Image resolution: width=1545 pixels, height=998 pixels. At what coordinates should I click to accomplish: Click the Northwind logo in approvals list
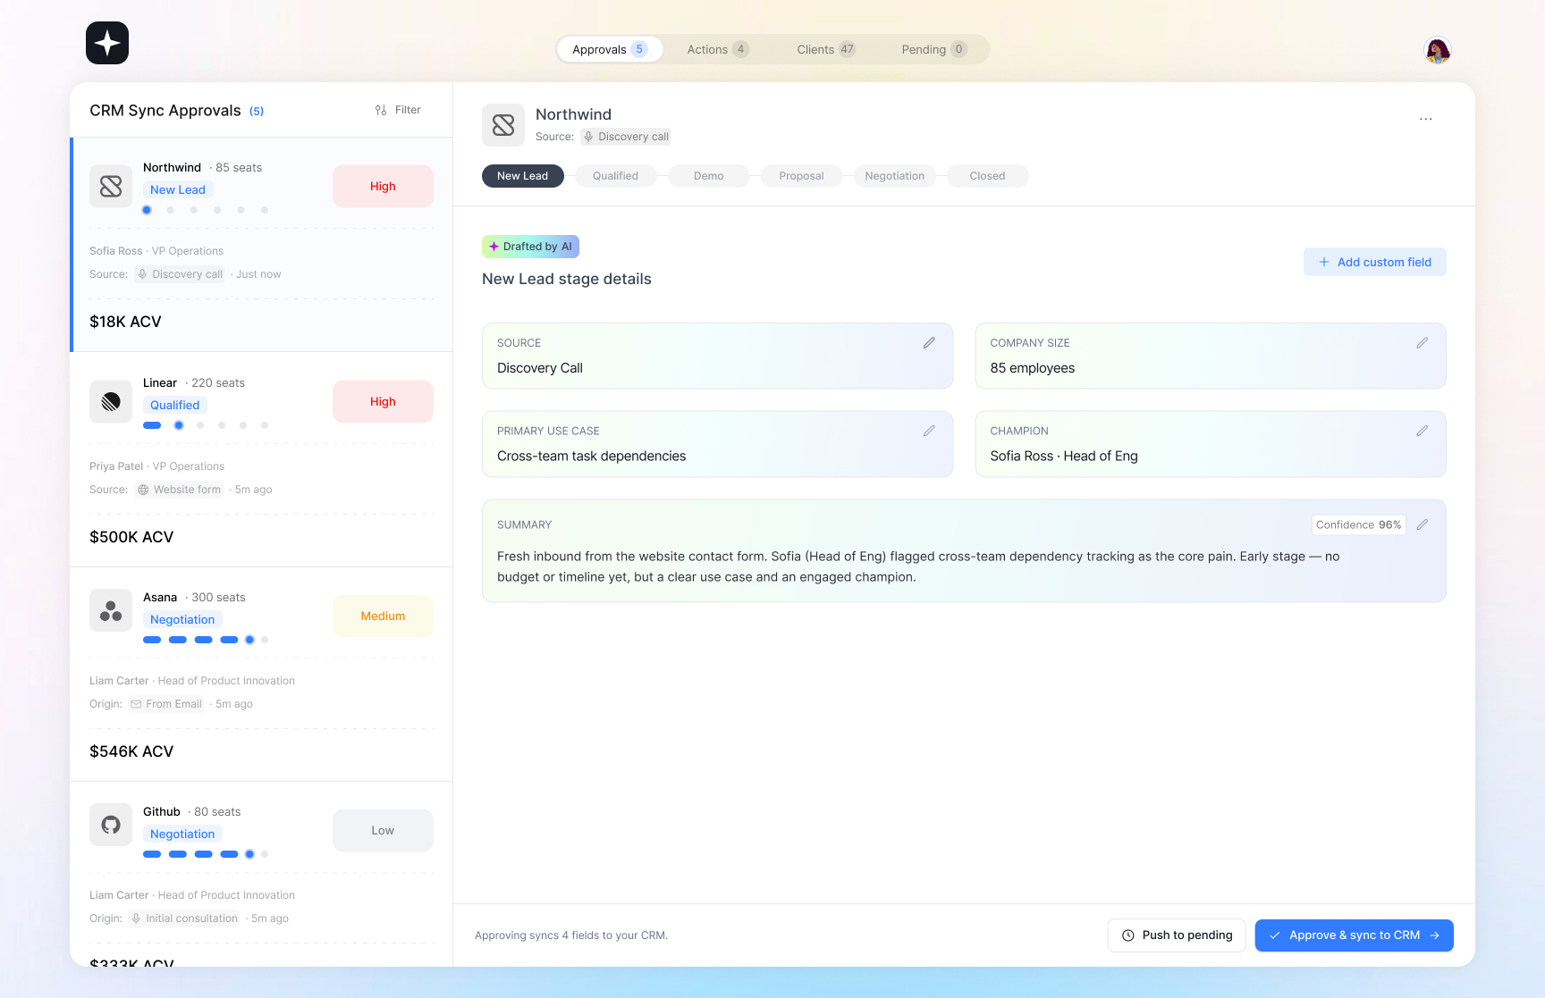pyautogui.click(x=111, y=187)
